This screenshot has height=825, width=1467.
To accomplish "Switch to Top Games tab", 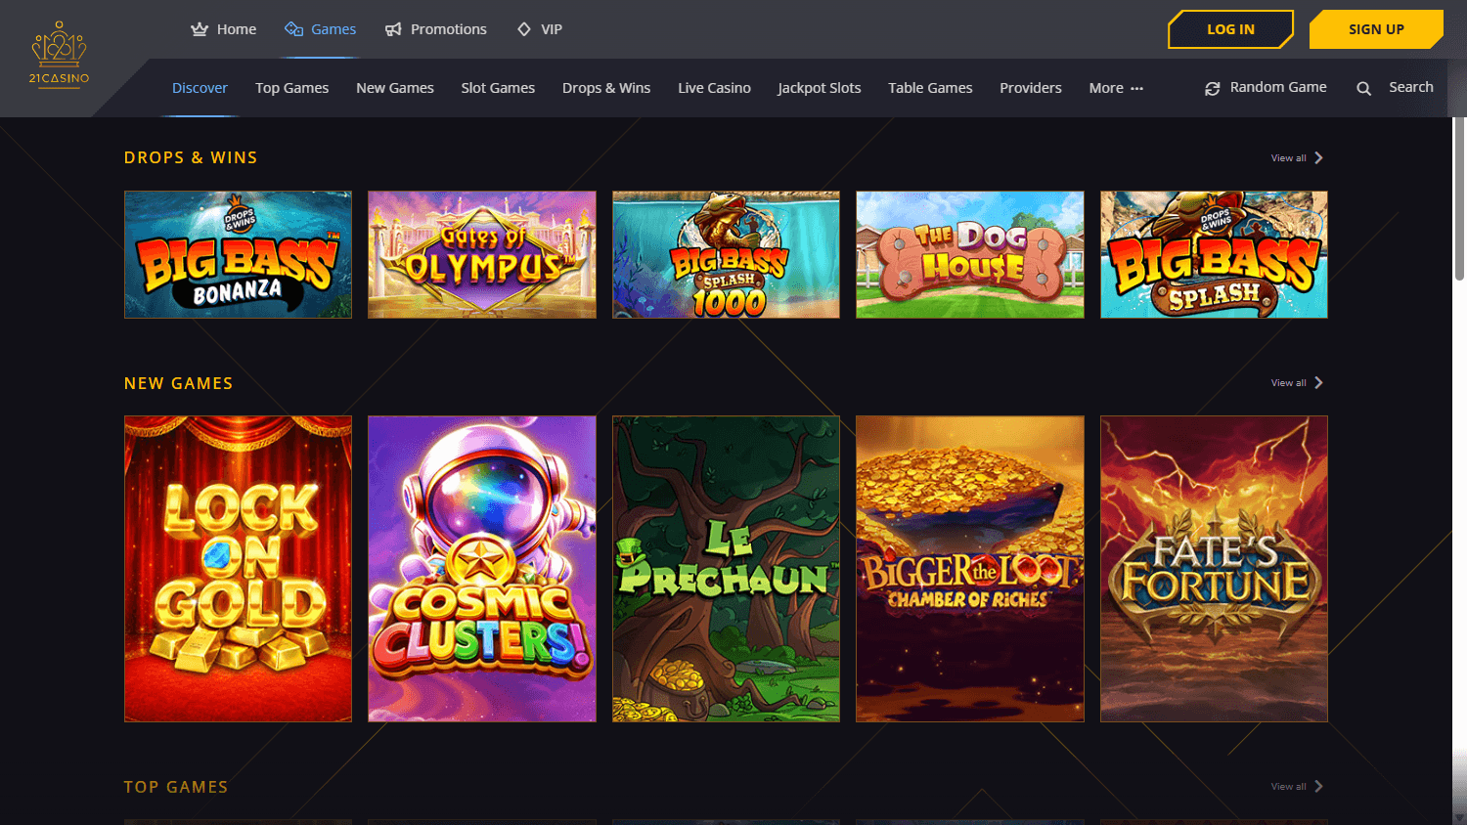I will (x=291, y=88).
